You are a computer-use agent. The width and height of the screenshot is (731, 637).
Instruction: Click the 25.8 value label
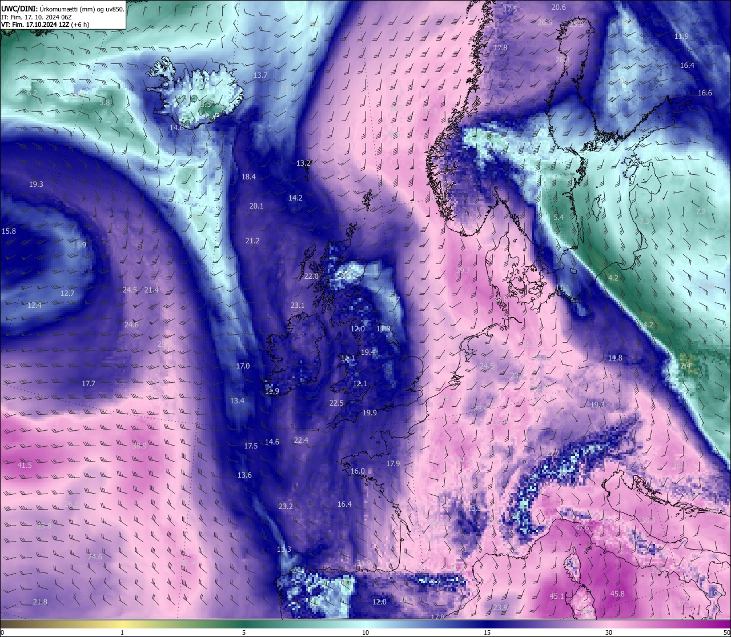(44, 526)
